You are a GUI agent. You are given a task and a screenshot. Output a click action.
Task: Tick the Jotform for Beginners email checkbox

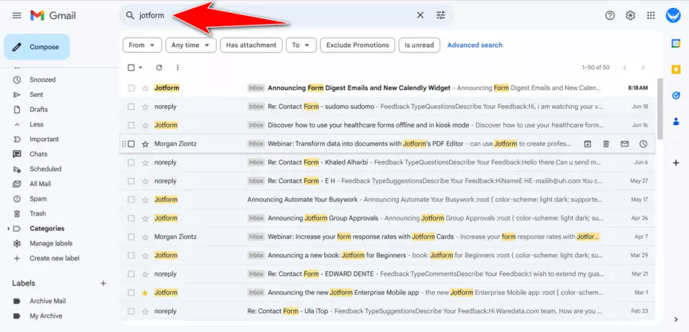131,255
